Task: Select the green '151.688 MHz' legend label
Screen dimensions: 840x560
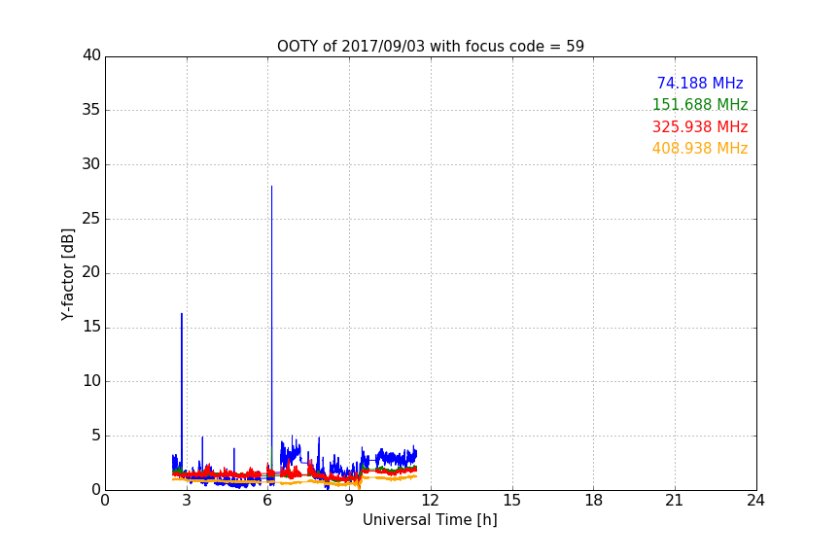Action: tap(700, 104)
